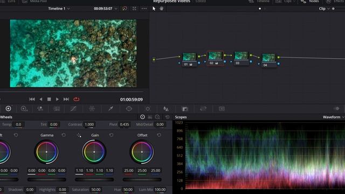The width and height of the screenshot is (345, 194).
Task: Open the HDR wheels palette
Action: pyautogui.click(x=24, y=109)
